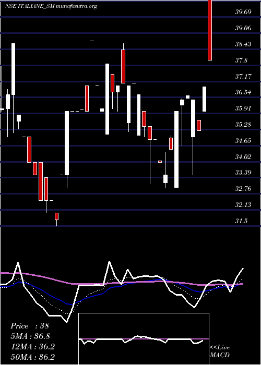This screenshot has height=365, width=261.
Task: Select the 32.76 price axis label
Action: (243, 189)
